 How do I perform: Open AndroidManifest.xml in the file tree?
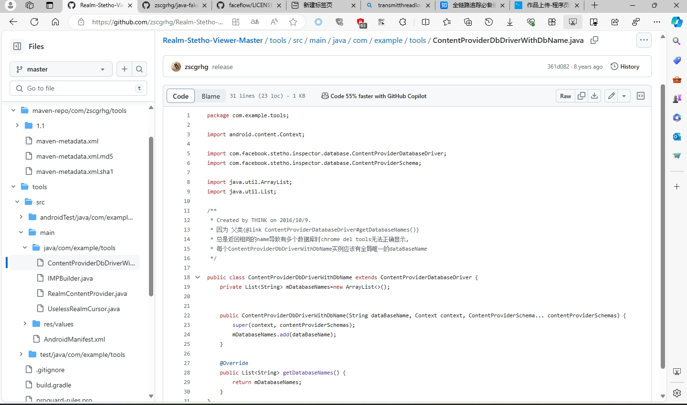point(74,339)
